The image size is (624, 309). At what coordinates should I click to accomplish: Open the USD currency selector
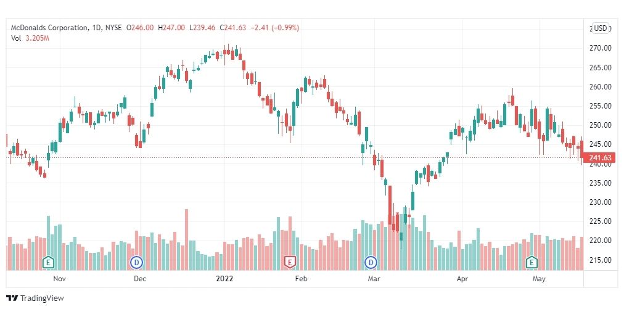click(600, 28)
